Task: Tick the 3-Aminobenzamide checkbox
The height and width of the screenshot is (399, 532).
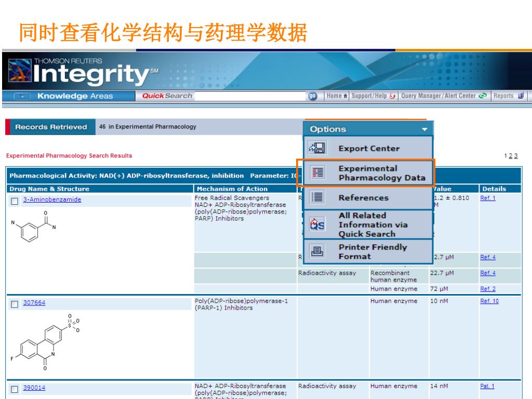Action: pyautogui.click(x=15, y=201)
